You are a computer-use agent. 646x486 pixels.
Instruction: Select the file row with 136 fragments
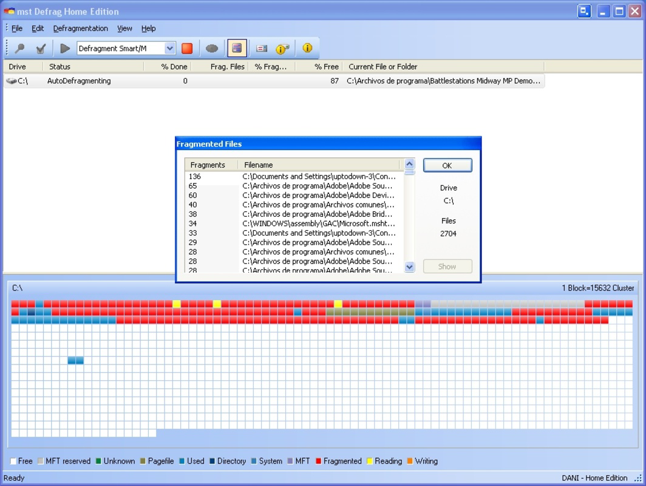294,176
